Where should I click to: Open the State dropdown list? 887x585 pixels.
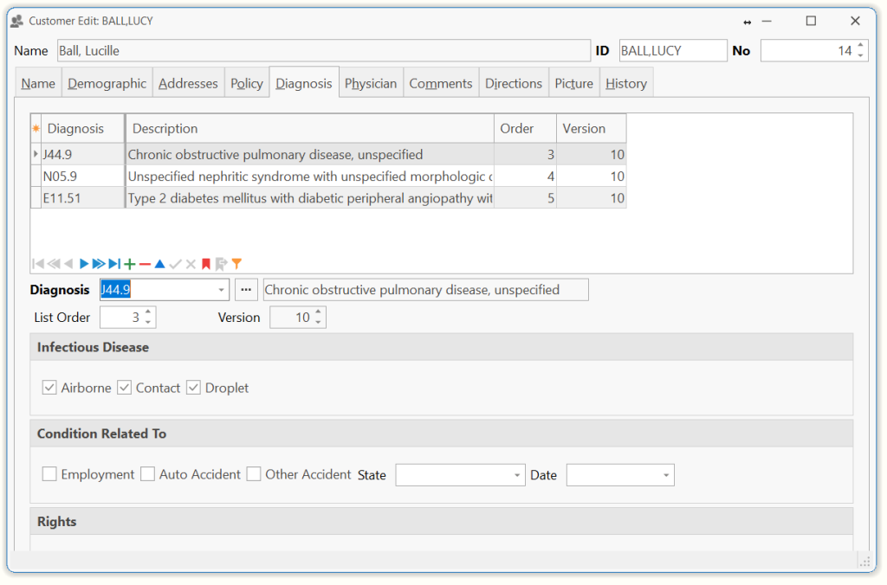coord(517,475)
